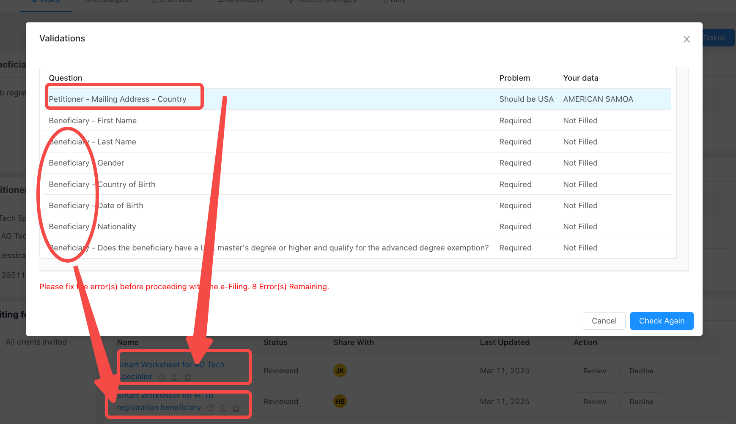Click the HB user avatar

coord(340,401)
